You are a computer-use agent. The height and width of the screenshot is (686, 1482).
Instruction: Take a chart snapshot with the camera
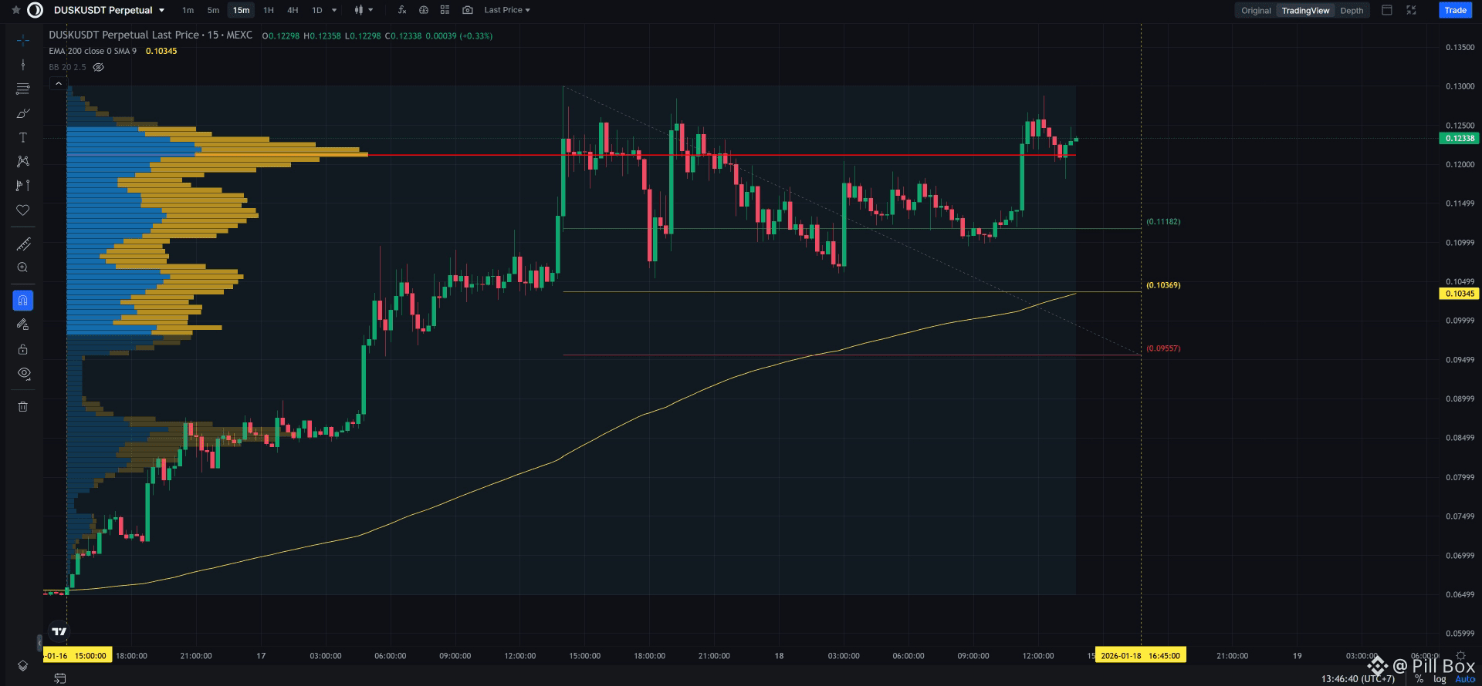pos(468,10)
